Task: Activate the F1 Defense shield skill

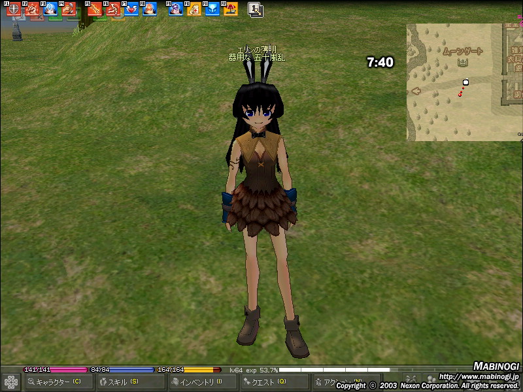Action: 14,9
